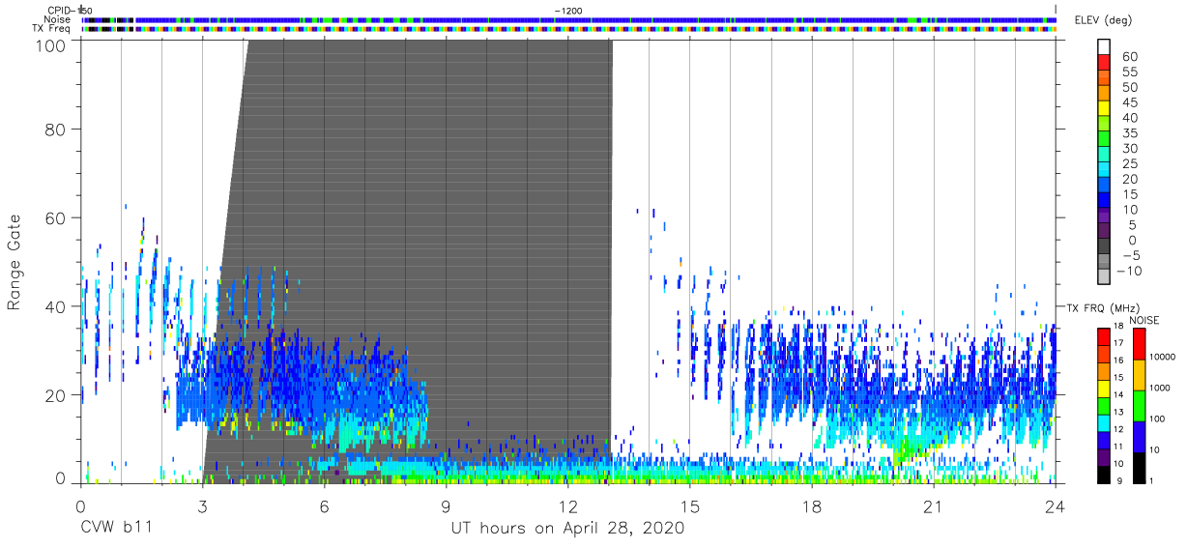Click the 'CVW b11' radar label
1187x548 pixels.
click(x=117, y=529)
